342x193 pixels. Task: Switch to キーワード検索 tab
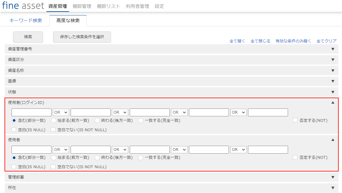(x=25, y=21)
